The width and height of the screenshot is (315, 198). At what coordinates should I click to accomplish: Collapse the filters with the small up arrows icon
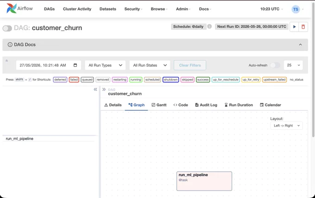6,61
